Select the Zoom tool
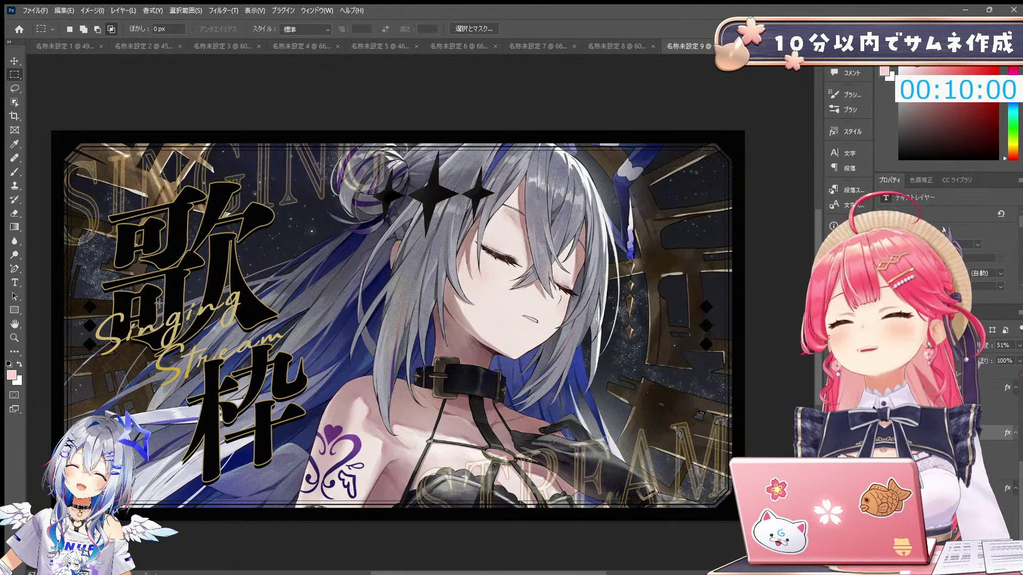Viewport: 1023px width, 575px height. tap(14, 338)
